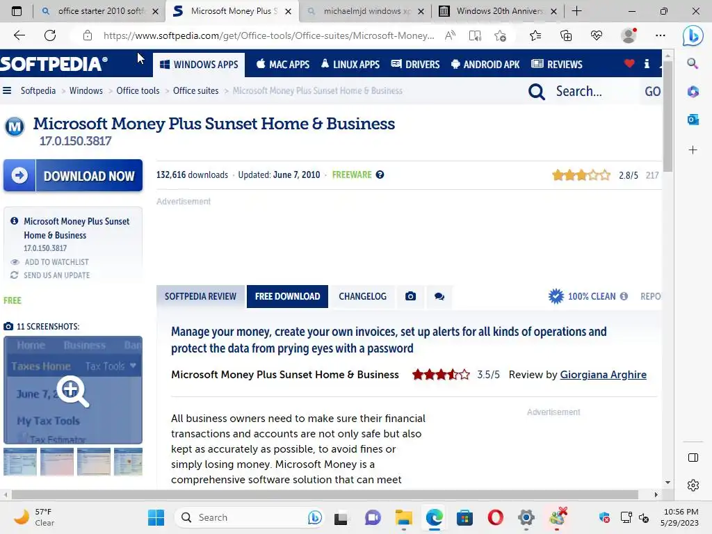Viewport: 712px width, 534px height.
Task: Open Softpedia hamburger menu
Action: [7, 91]
